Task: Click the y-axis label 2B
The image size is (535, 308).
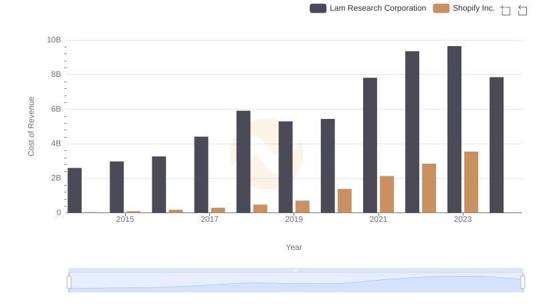Action: (56, 178)
